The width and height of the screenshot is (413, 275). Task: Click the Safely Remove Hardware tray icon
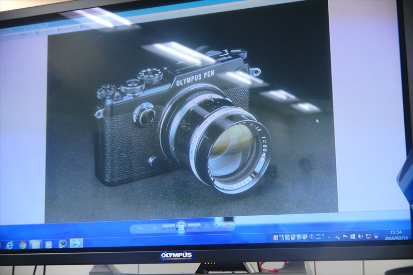(338, 238)
